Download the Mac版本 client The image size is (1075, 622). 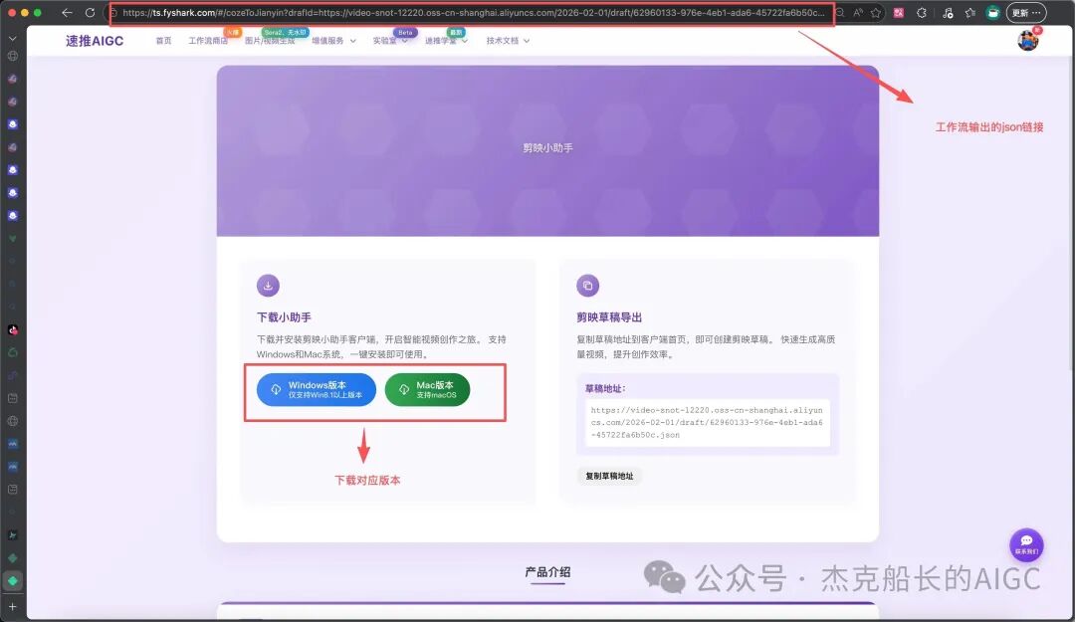428,389
